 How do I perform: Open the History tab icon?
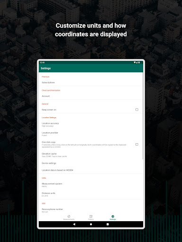[x=91, y=216]
